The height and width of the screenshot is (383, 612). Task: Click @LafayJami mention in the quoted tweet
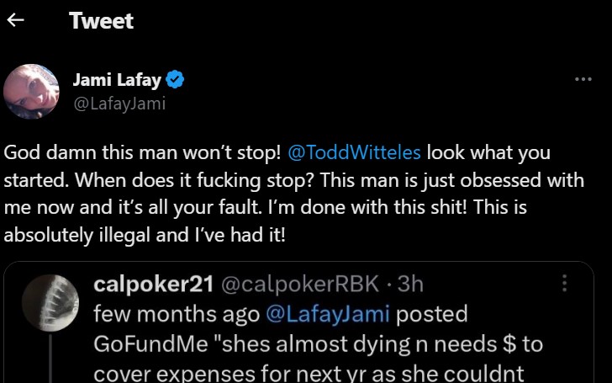tap(328, 314)
